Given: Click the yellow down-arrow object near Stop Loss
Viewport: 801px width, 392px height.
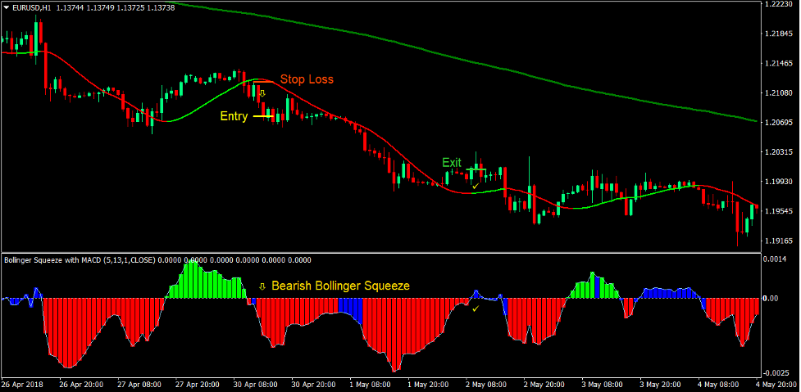Looking at the screenshot, I should (x=262, y=93).
